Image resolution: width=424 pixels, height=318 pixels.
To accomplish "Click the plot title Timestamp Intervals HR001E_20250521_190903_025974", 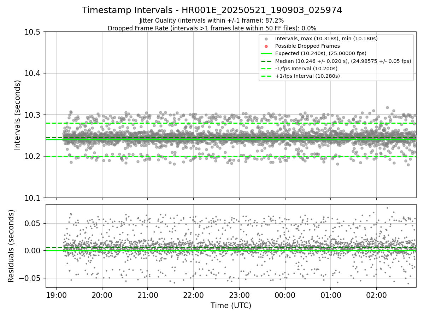I will (212, 10).
